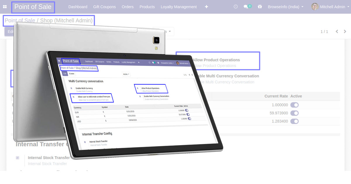The image size is (351, 184).
Task: Expand the BrowseInfo (India) company dropdown
Action: point(285,7)
